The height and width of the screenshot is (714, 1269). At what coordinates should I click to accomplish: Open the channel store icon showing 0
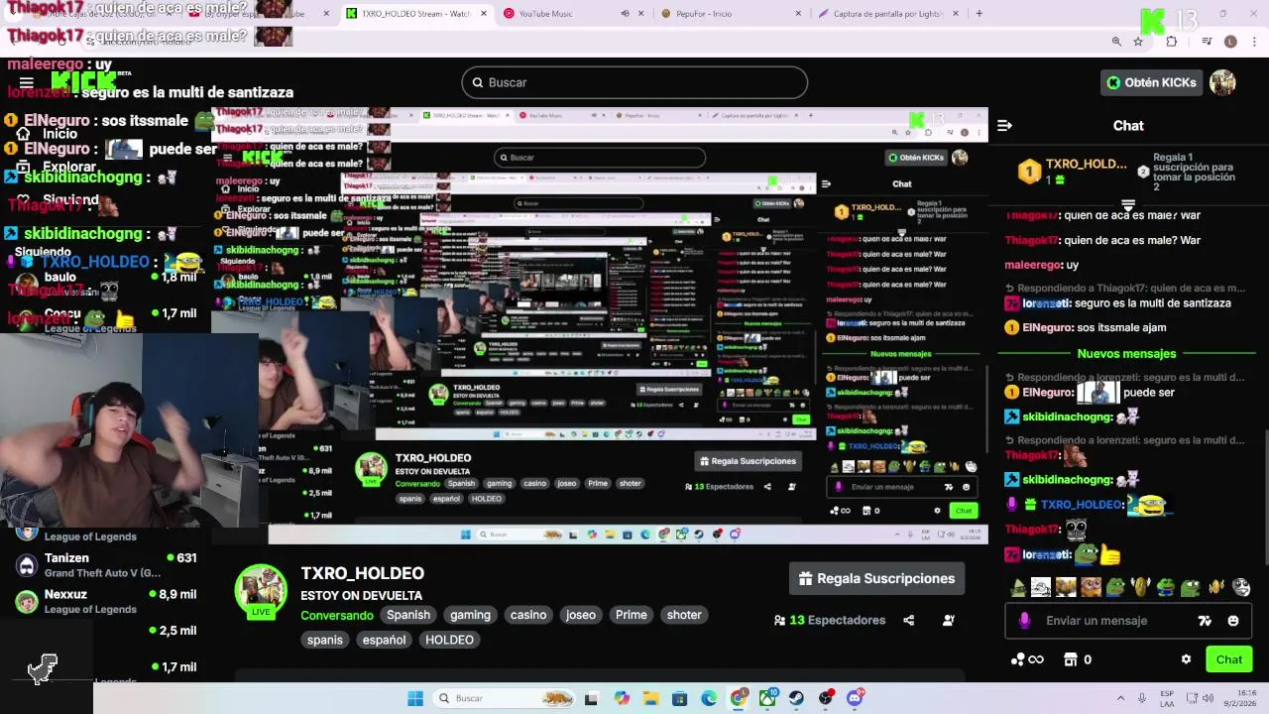pos(1078,659)
